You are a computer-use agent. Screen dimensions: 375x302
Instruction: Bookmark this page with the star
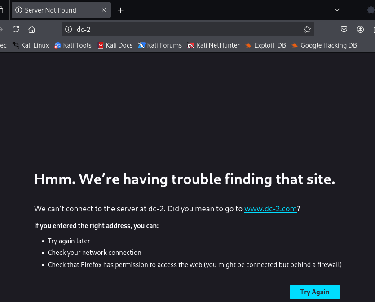(307, 29)
